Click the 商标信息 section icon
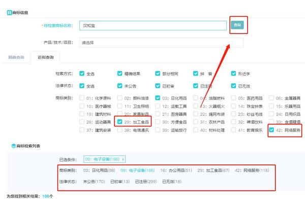The height and width of the screenshot is (199, 305). click(x=9, y=13)
